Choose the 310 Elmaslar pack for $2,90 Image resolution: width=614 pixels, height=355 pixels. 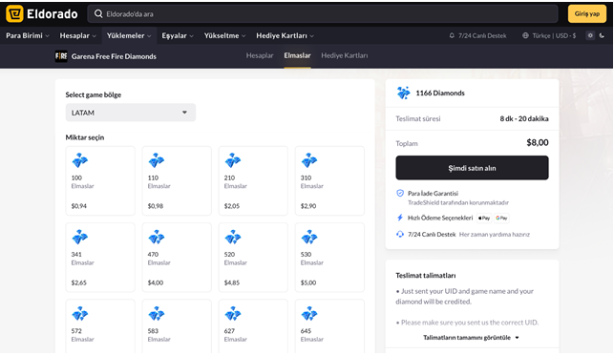(x=329, y=180)
